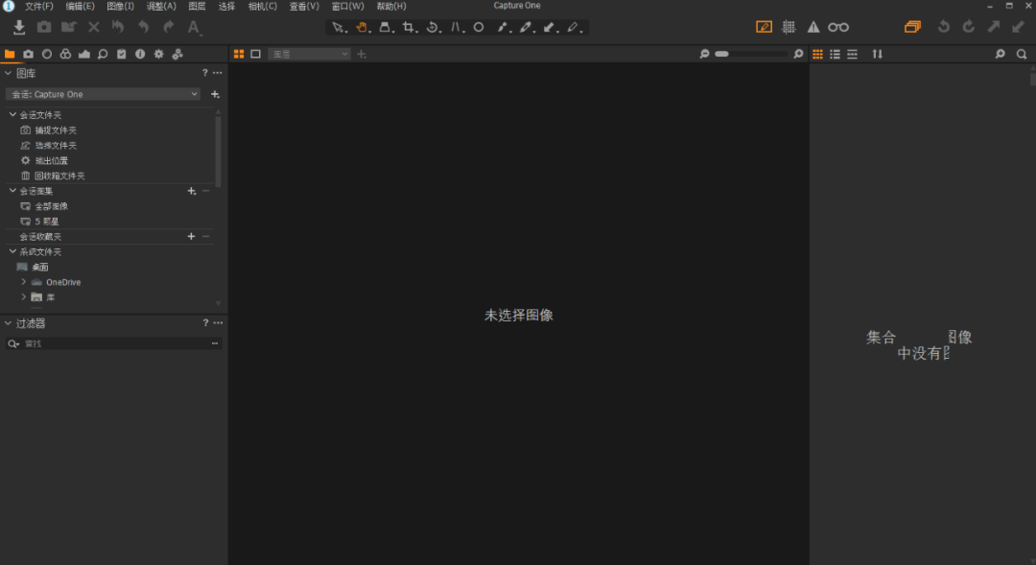Open the Batch gears tool tab
This screenshot has width=1036, height=565.
[x=177, y=54]
